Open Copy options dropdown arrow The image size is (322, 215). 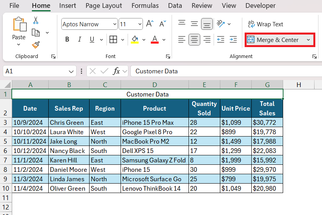tap(47, 33)
